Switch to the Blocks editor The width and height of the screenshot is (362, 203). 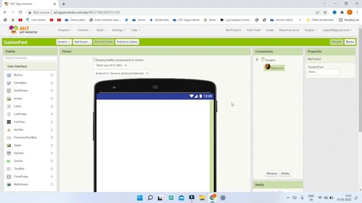(x=350, y=42)
